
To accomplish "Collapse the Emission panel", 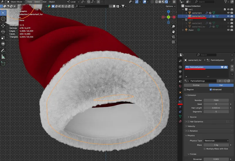I will point(186,95).
